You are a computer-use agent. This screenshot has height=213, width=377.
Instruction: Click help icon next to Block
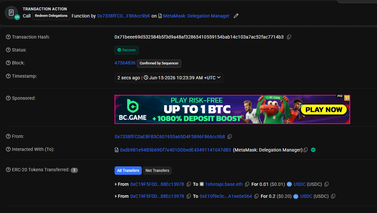click(8, 63)
